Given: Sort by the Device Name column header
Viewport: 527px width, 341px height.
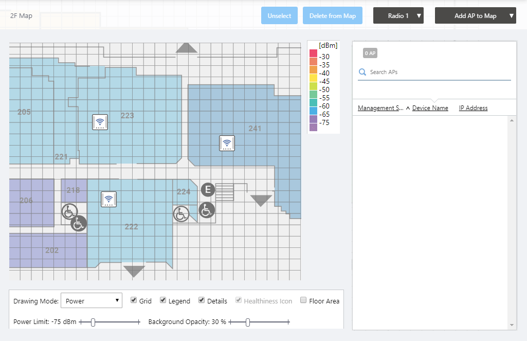Looking at the screenshot, I should [430, 108].
